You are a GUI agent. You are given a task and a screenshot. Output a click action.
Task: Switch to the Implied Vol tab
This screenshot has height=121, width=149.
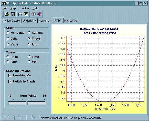pos(71,21)
